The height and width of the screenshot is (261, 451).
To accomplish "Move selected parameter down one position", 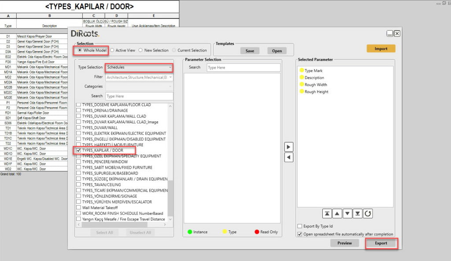I will (347, 214).
